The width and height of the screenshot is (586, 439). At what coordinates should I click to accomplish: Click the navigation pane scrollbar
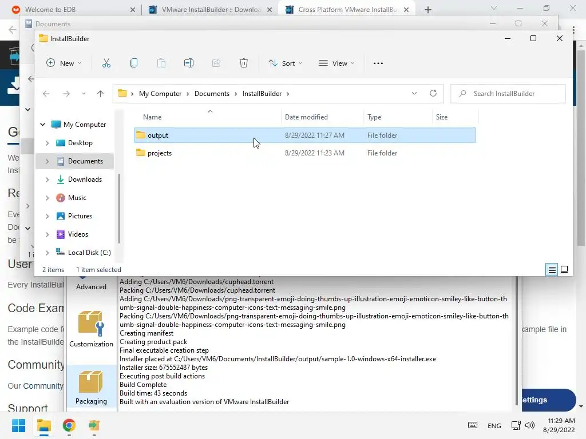point(119,208)
